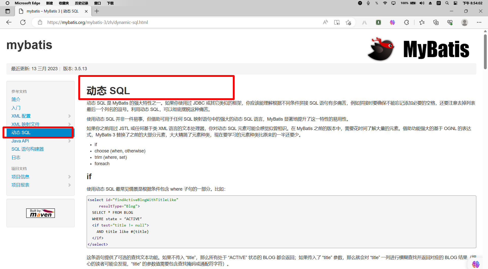Image resolution: width=488 pixels, height=269 pixels.
Task: Open a new browser tab
Action: coord(97,11)
